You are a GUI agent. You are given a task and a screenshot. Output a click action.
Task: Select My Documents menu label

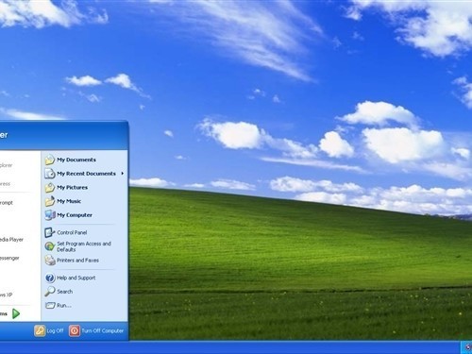pyautogui.click(x=76, y=160)
